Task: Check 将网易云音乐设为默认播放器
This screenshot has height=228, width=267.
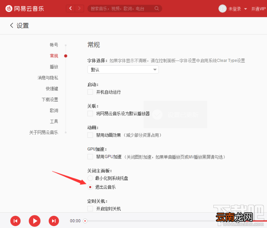Action: (x=90, y=113)
